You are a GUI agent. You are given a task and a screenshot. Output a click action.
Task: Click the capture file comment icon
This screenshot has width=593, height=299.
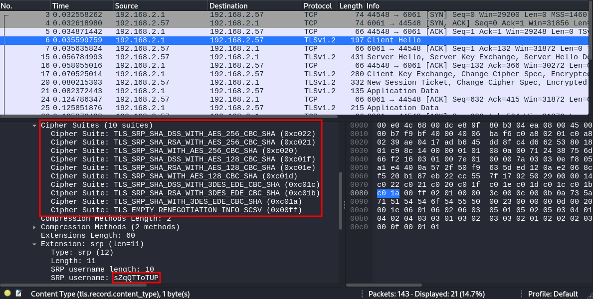18,294
